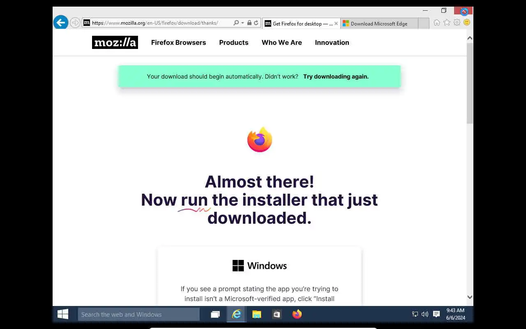Click the forward navigation arrow
This screenshot has height=329, width=526.
[75, 23]
